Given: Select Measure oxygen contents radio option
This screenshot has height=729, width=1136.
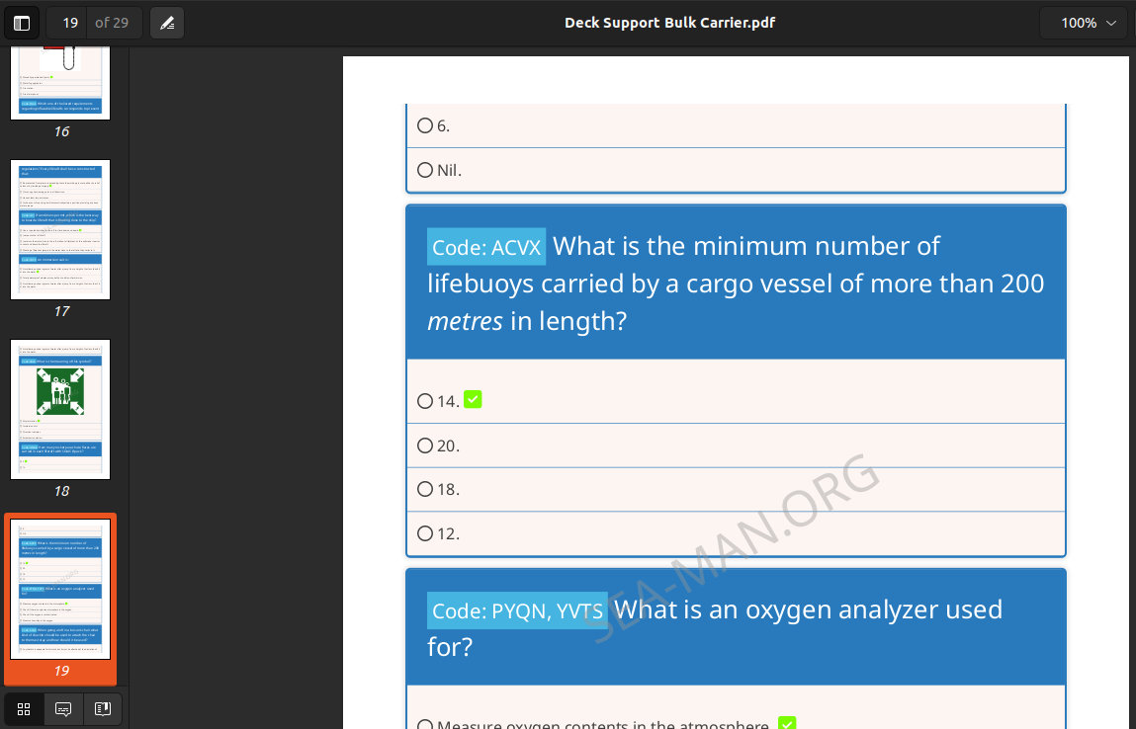Looking at the screenshot, I should (425, 724).
